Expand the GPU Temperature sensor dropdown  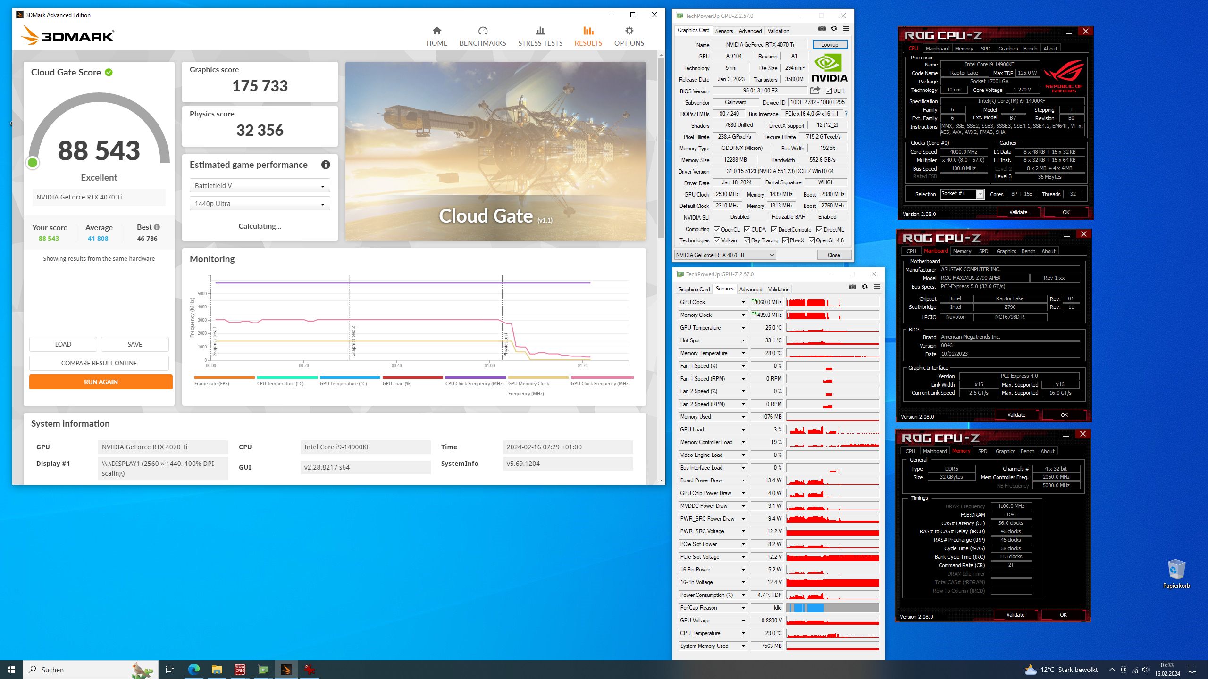743,328
